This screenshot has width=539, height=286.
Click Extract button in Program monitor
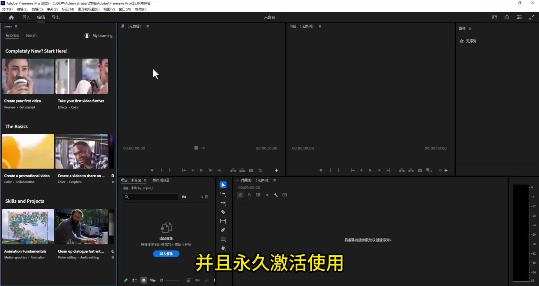pos(411,170)
